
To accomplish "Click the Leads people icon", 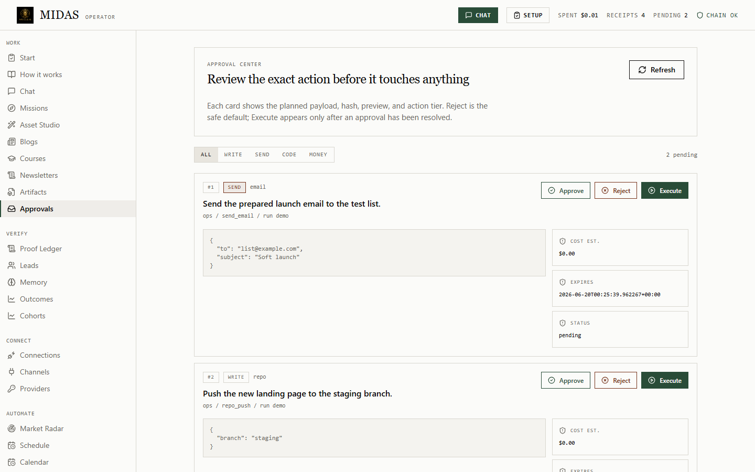I will click(12, 265).
